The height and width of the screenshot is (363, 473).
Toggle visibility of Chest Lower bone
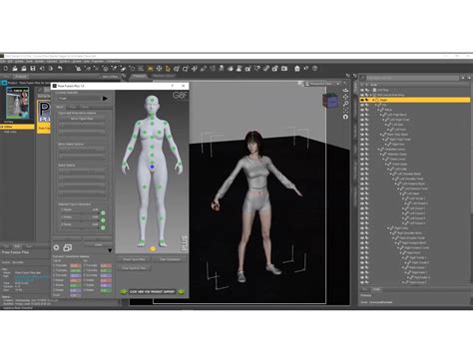(x=362, y=159)
